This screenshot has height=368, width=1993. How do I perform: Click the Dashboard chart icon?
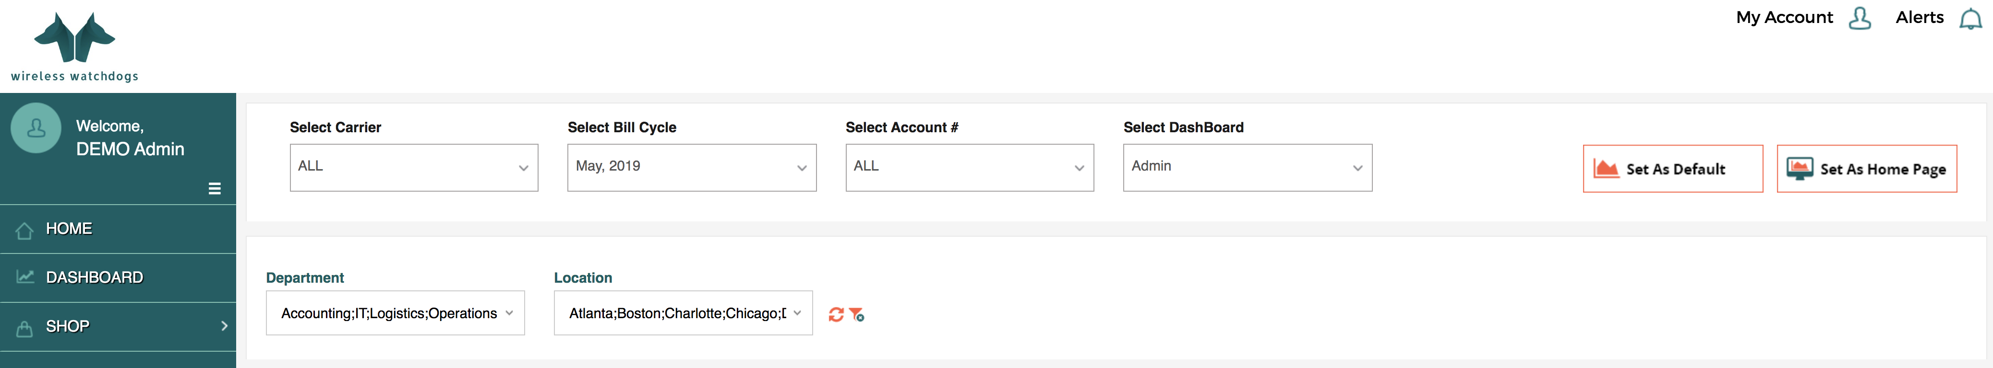25,277
